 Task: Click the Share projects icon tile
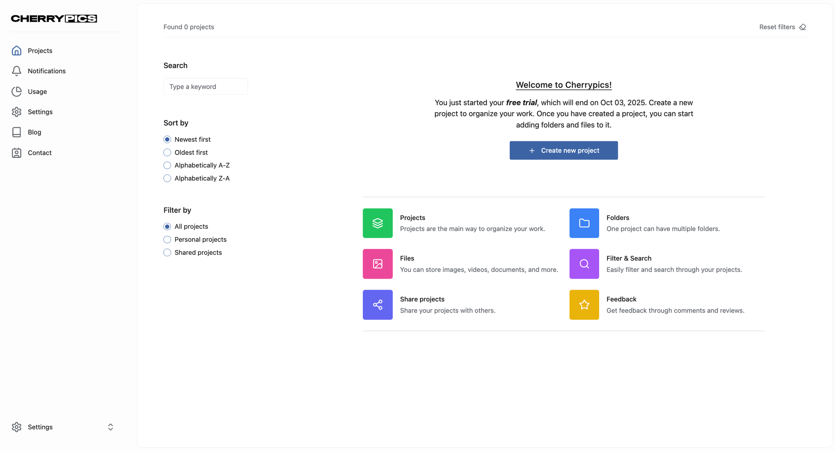378,305
